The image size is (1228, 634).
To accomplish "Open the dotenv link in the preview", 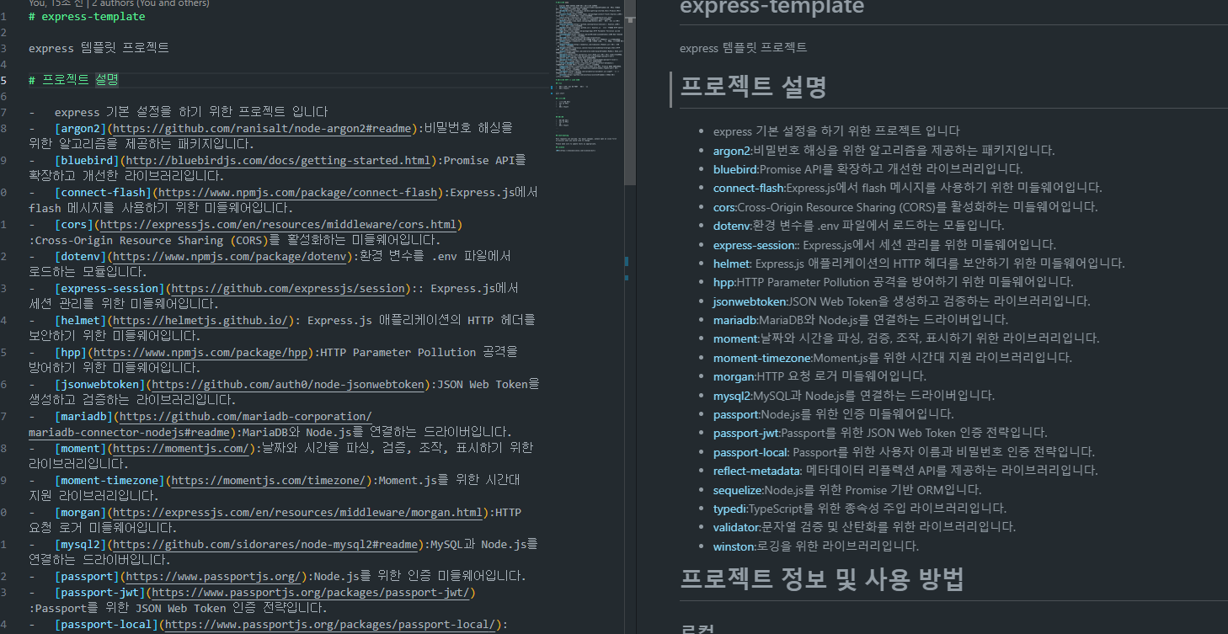I will pyautogui.click(x=730, y=225).
